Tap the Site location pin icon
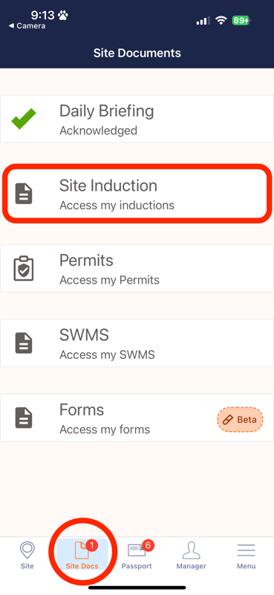 (27, 551)
